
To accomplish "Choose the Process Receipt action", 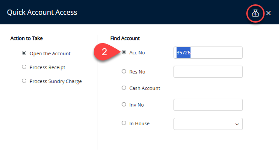I will (x=24, y=67).
